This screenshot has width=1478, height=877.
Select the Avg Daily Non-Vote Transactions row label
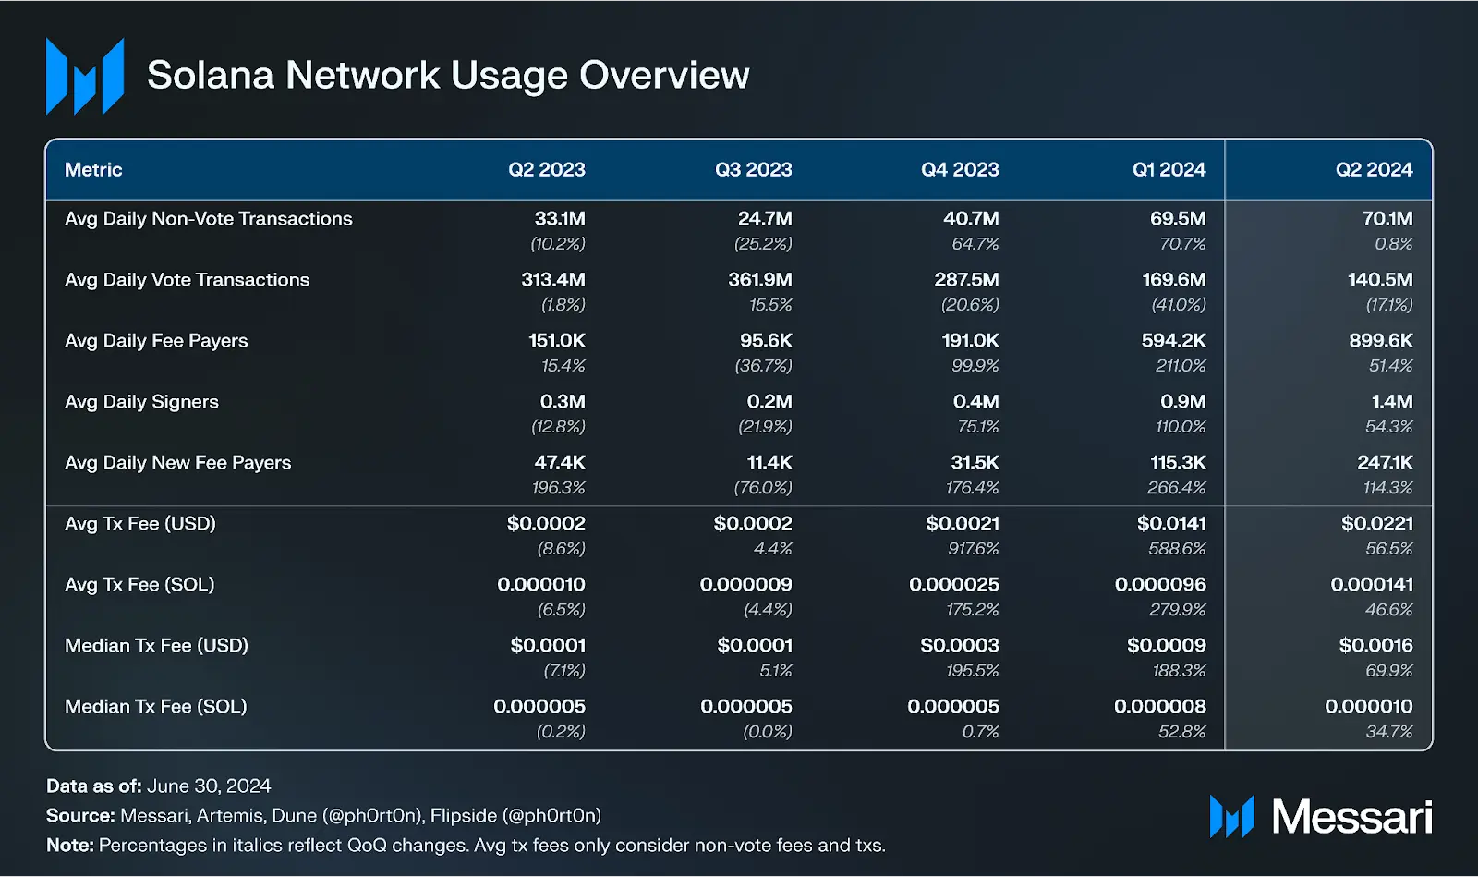point(209,219)
